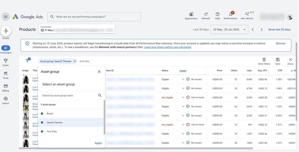Open the Goals sidebar section
This screenshot has width=299, height=152.
(x=6, y=62)
